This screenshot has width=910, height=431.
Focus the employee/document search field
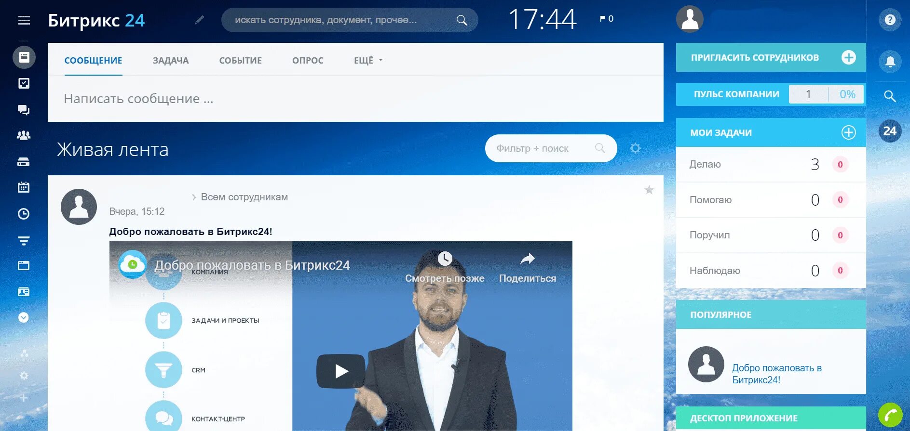pyautogui.click(x=350, y=20)
